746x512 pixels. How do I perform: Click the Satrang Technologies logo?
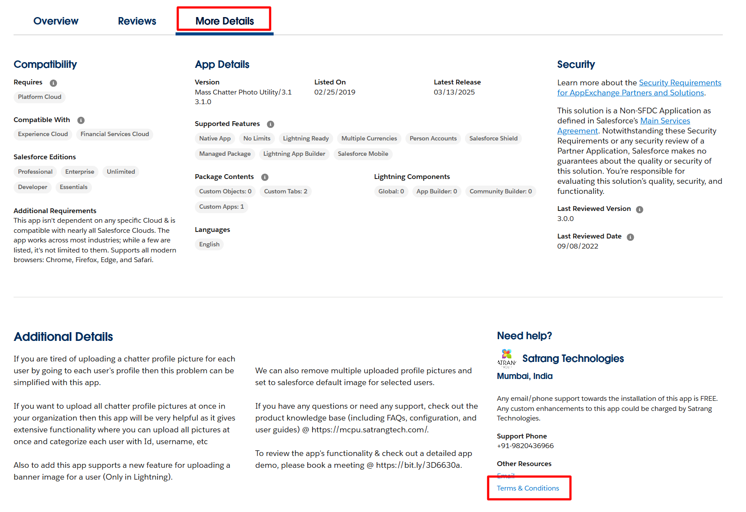(x=507, y=358)
